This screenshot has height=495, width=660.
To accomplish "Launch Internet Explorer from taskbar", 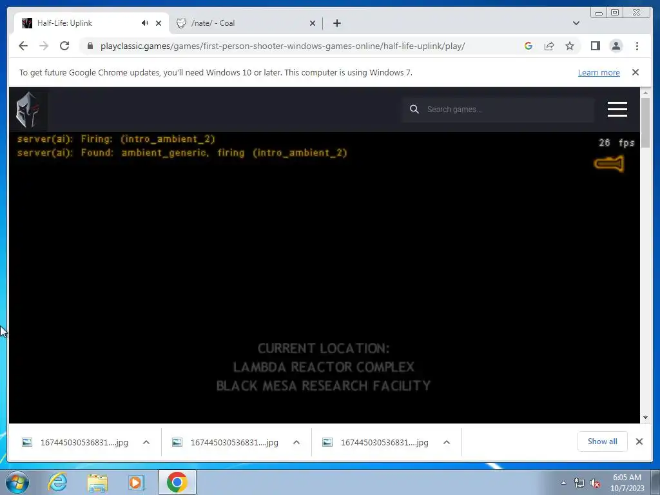I will point(57,482).
